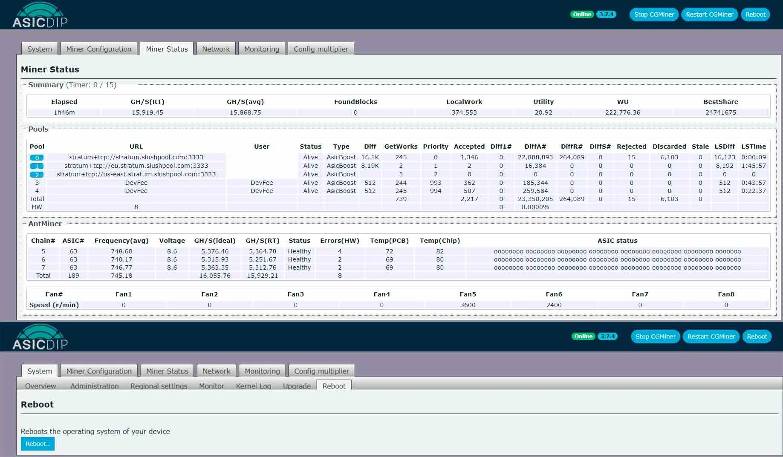This screenshot has width=783, height=457.
Task: Click the HW error percentage 0.0000%
Action: 535,207
